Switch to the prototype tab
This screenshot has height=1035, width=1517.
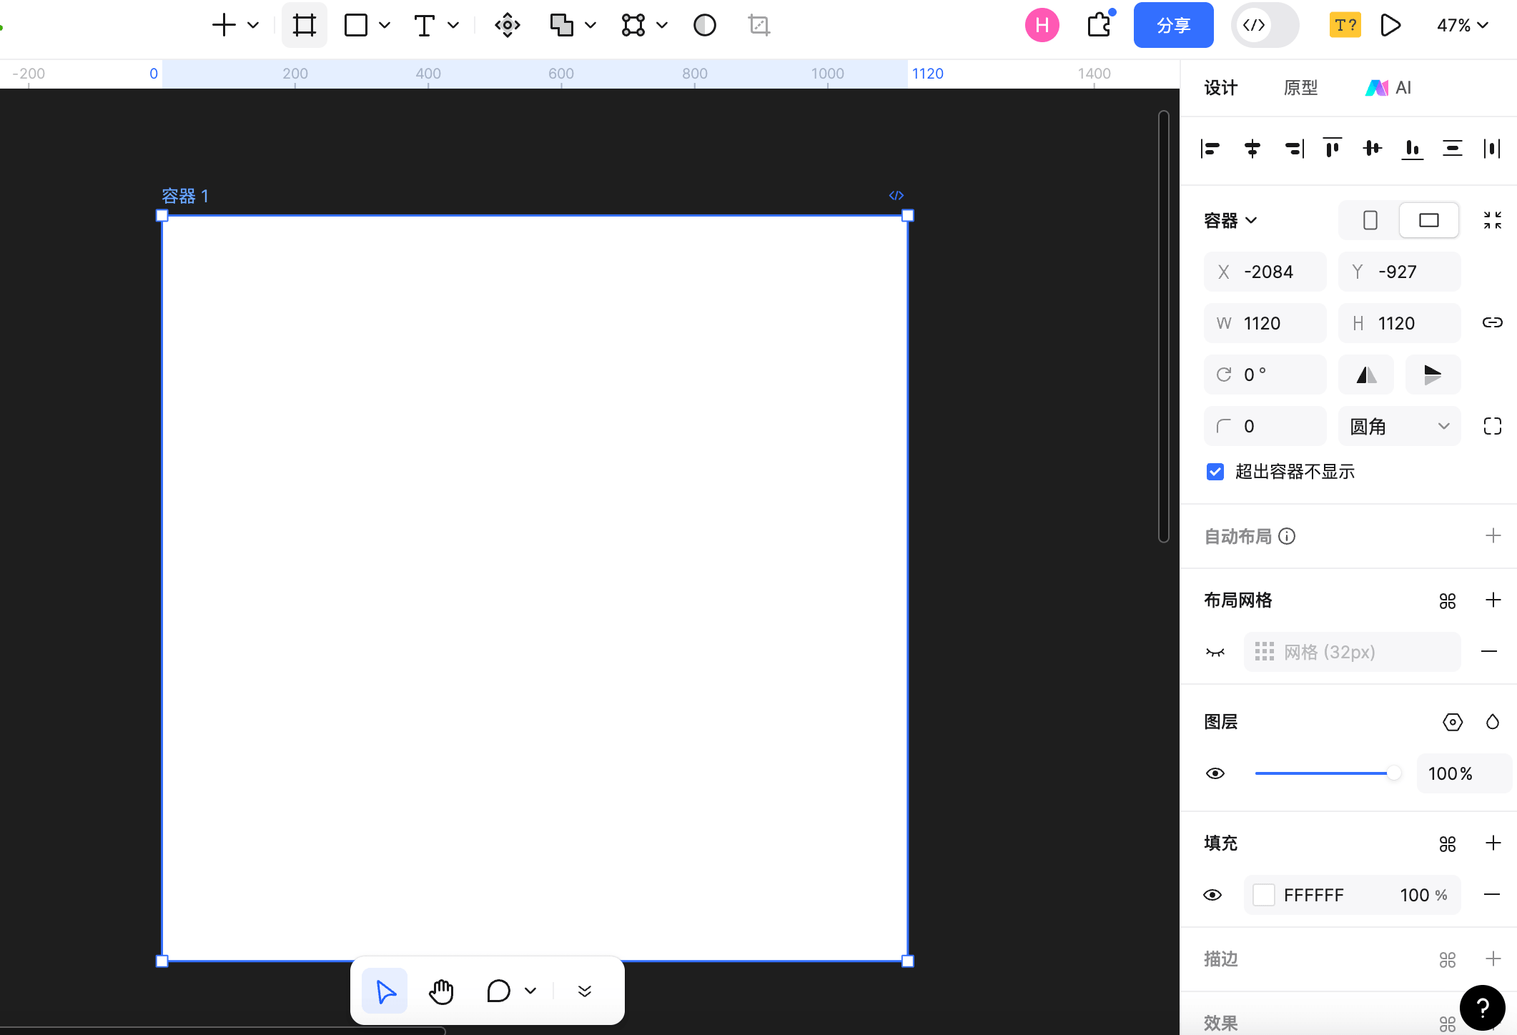[x=1300, y=88]
